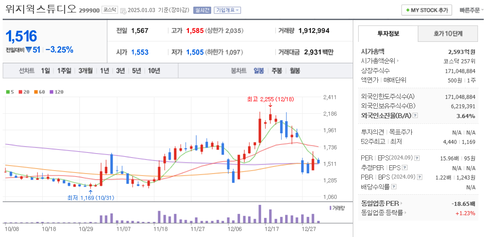Click the stock name 위지윅스튜디오
This screenshot has width=486, height=237.
(41, 8)
